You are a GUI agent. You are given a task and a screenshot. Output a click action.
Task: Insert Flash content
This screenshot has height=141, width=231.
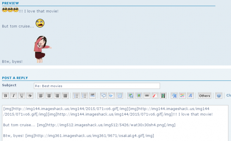155,95
